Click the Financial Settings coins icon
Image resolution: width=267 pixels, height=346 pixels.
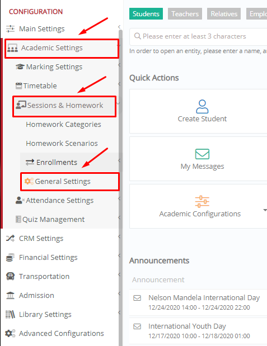coord(10,257)
